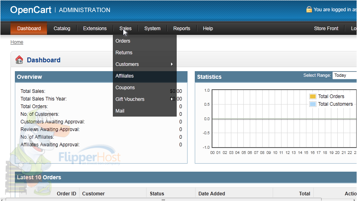Click the Home breadcrumb link
Image resolution: width=357 pixels, height=201 pixels.
[17, 42]
